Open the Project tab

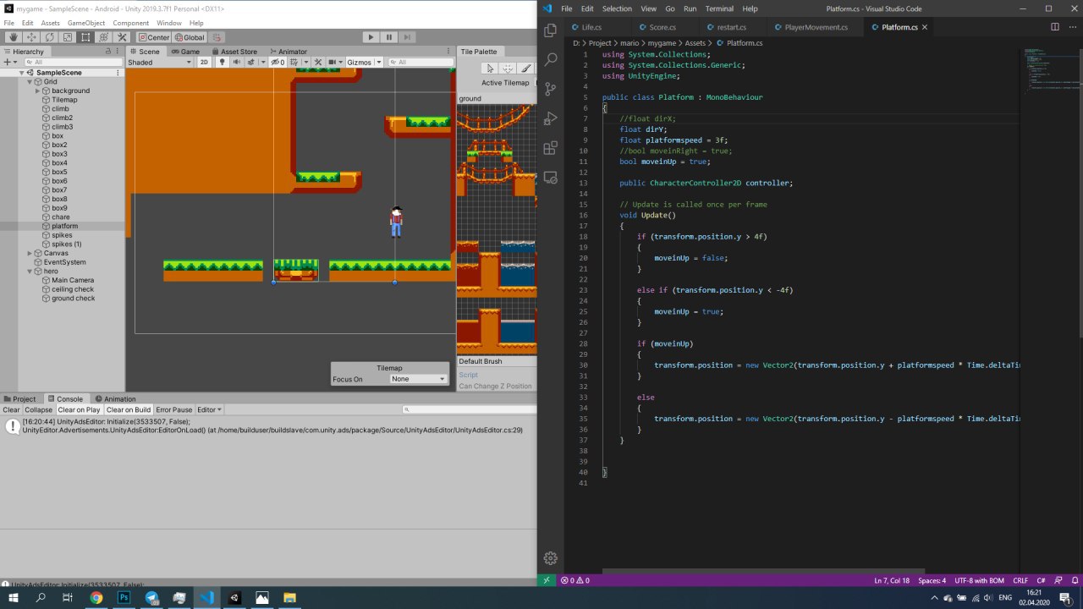[x=21, y=398]
